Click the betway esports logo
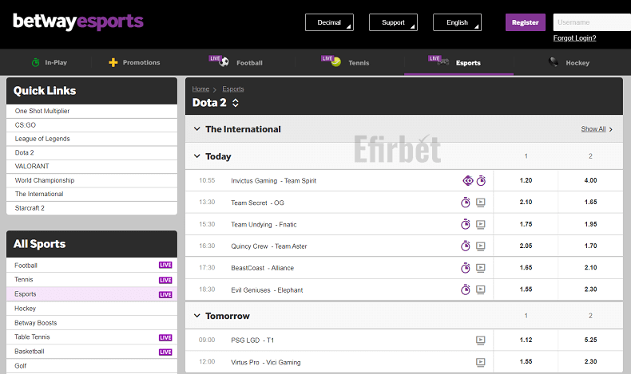 tap(78, 22)
